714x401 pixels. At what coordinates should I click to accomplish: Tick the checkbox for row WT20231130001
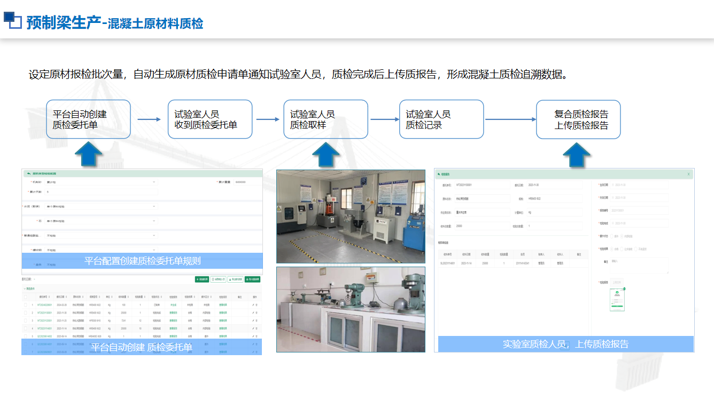(x=26, y=313)
